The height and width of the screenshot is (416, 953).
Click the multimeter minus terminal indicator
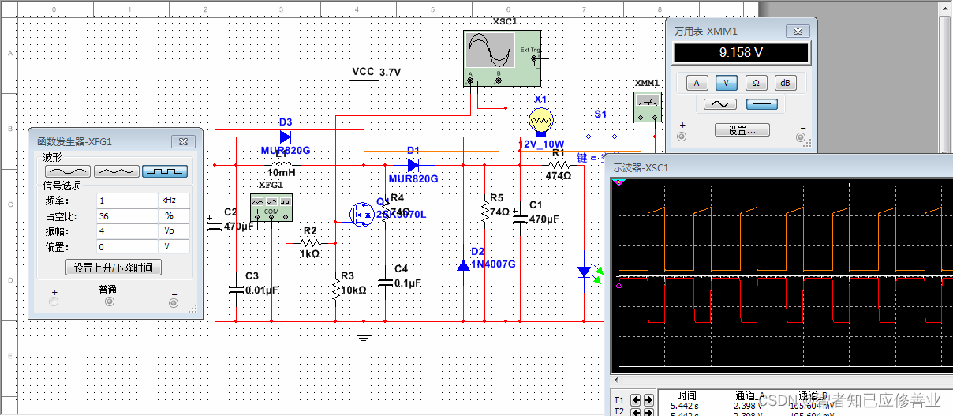pos(802,137)
